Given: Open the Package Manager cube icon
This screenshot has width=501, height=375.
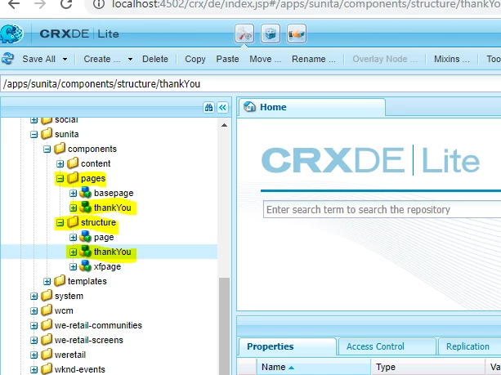Looking at the screenshot, I should 271,33.
